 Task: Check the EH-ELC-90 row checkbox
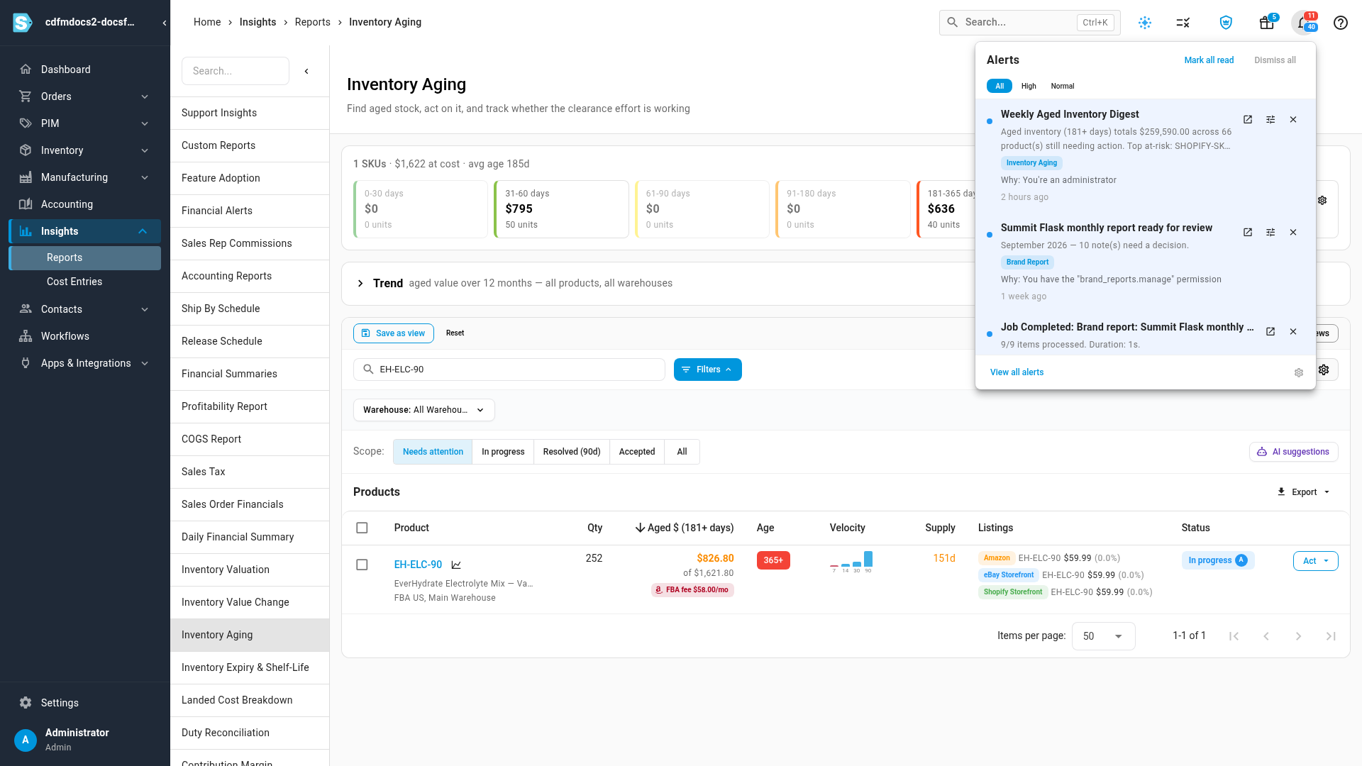[x=362, y=565]
